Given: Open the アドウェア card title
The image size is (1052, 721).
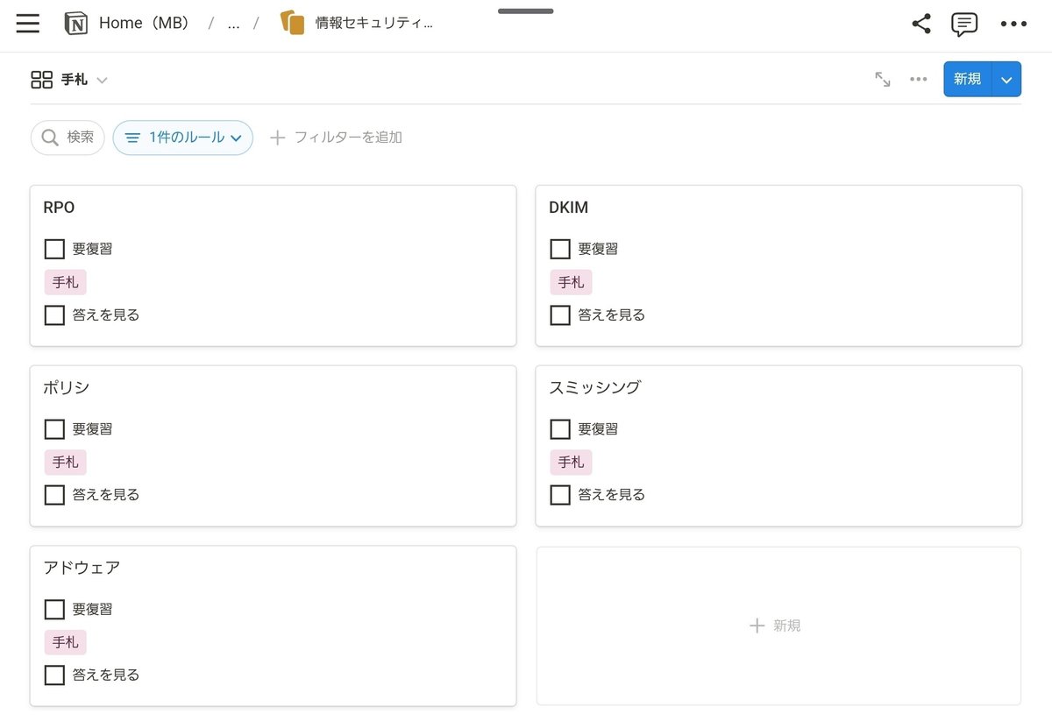Looking at the screenshot, I should (82, 568).
